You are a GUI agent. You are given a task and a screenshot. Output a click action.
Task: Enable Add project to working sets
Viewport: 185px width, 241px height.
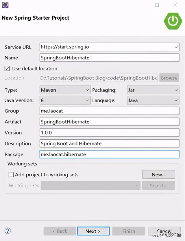click(x=11, y=175)
